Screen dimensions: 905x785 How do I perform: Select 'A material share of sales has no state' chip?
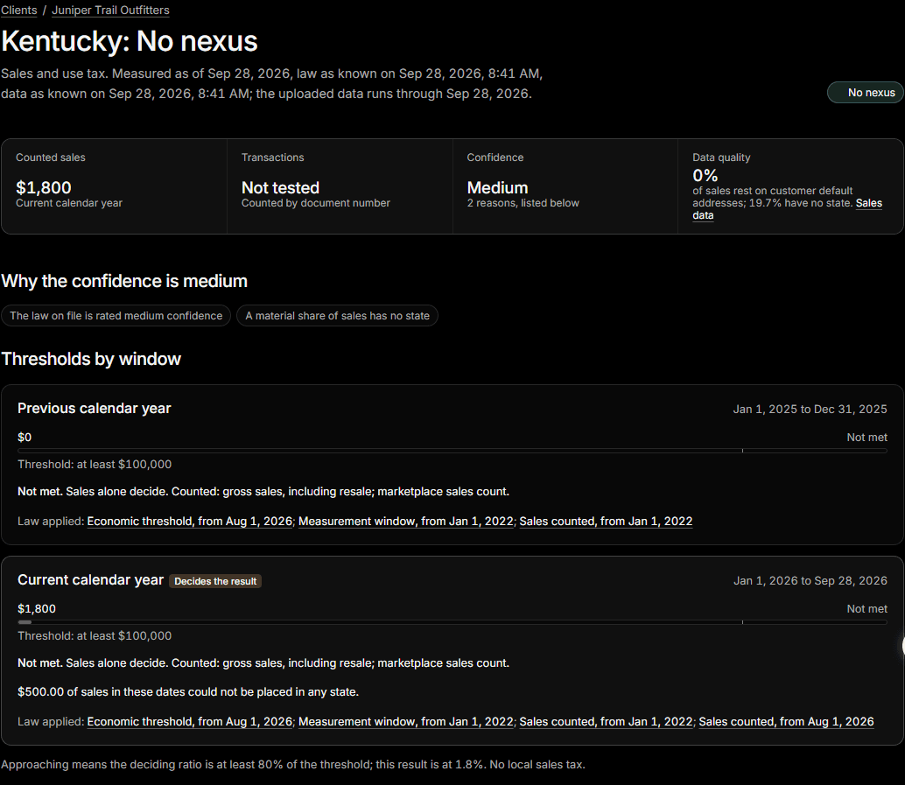(x=337, y=316)
